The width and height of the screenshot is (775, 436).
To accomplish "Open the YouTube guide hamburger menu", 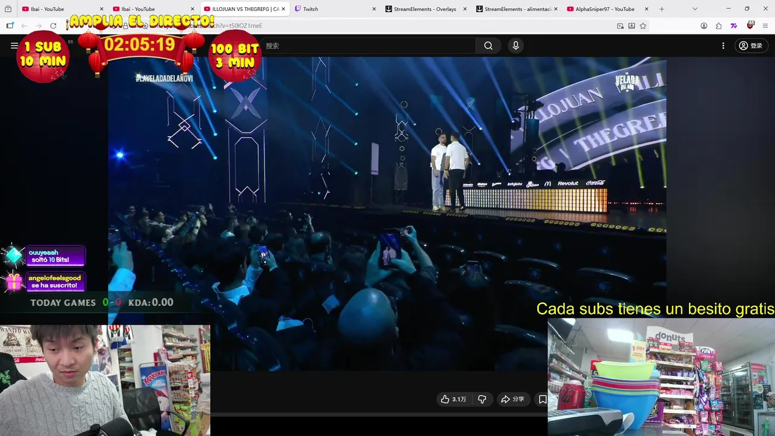I will click(x=15, y=45).
